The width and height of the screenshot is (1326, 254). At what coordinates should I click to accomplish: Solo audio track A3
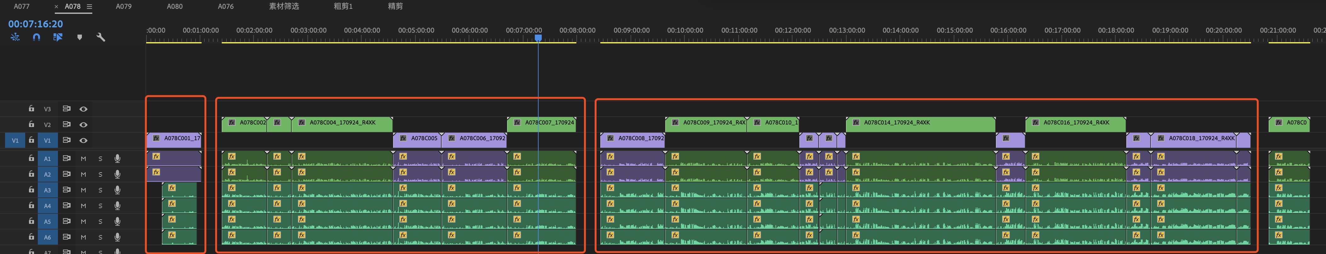point(100,190)
